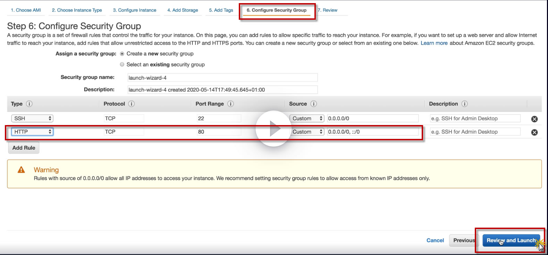Remove the SSH rule with its X icon
This screenshot has width=548, height=255.
pyautogui.click(x=534, y=119)
